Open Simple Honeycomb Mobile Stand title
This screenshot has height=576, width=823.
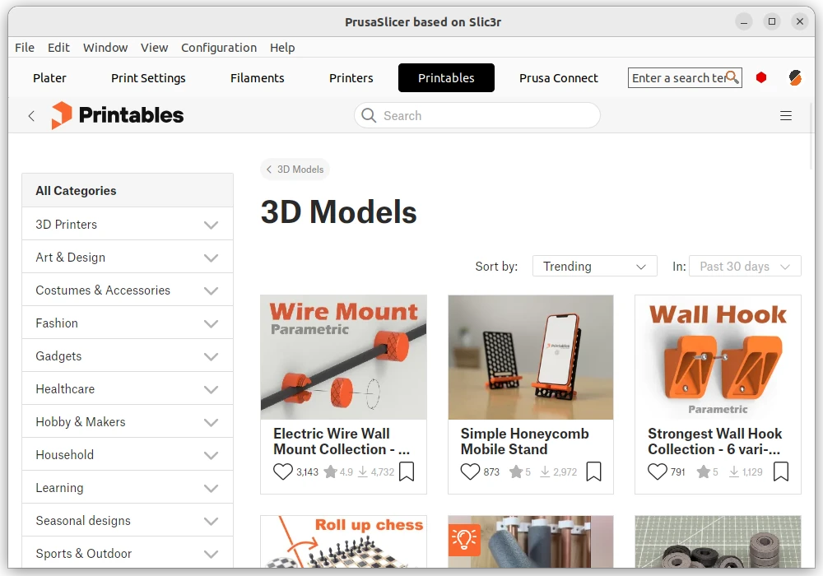[x=525, y=441]
